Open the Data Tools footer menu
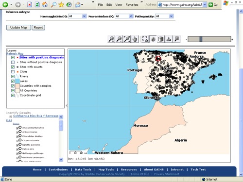Viewport: 243px width, 182px height. (x=83, y=169)
